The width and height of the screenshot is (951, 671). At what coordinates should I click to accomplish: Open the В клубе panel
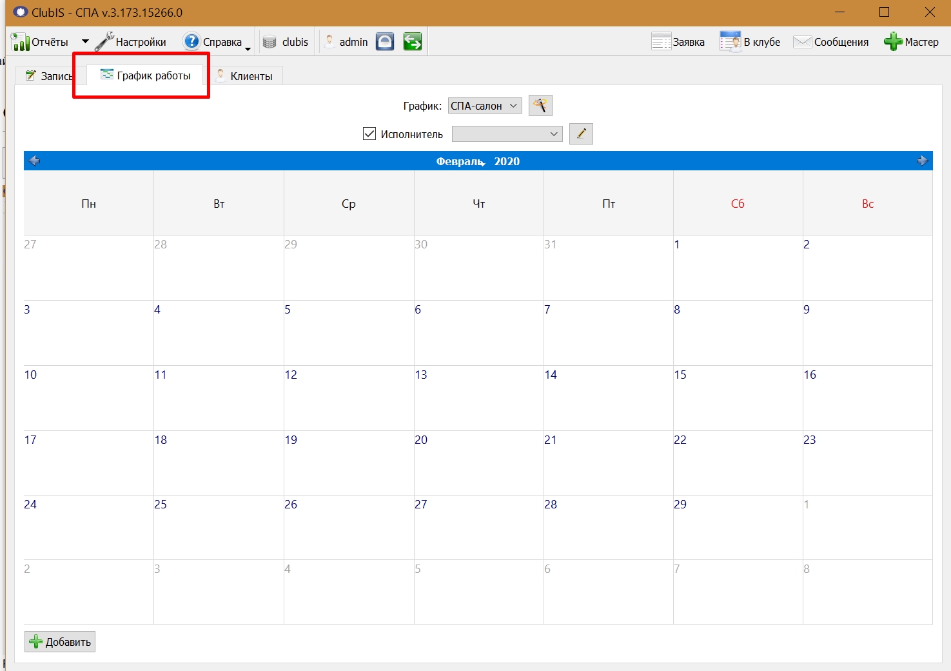(x=750, y=42)
